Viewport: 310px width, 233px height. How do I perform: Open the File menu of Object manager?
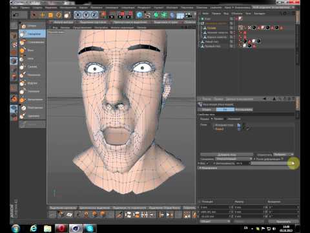point(205,14)
